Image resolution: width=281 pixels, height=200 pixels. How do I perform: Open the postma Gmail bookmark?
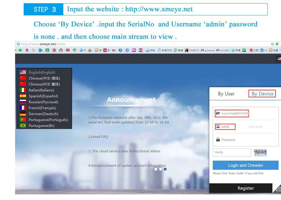tap(208, 50)
